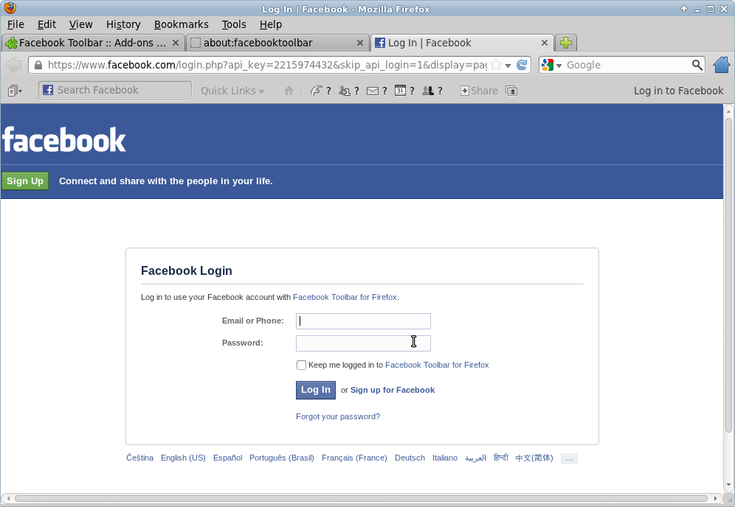735x507 pixels.
Task: Switch to Facebook Toolbar Add-ons tab
Action: point(92,43)
